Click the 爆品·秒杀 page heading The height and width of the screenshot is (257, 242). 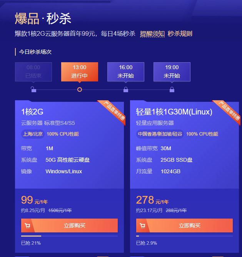coord(43,18)
